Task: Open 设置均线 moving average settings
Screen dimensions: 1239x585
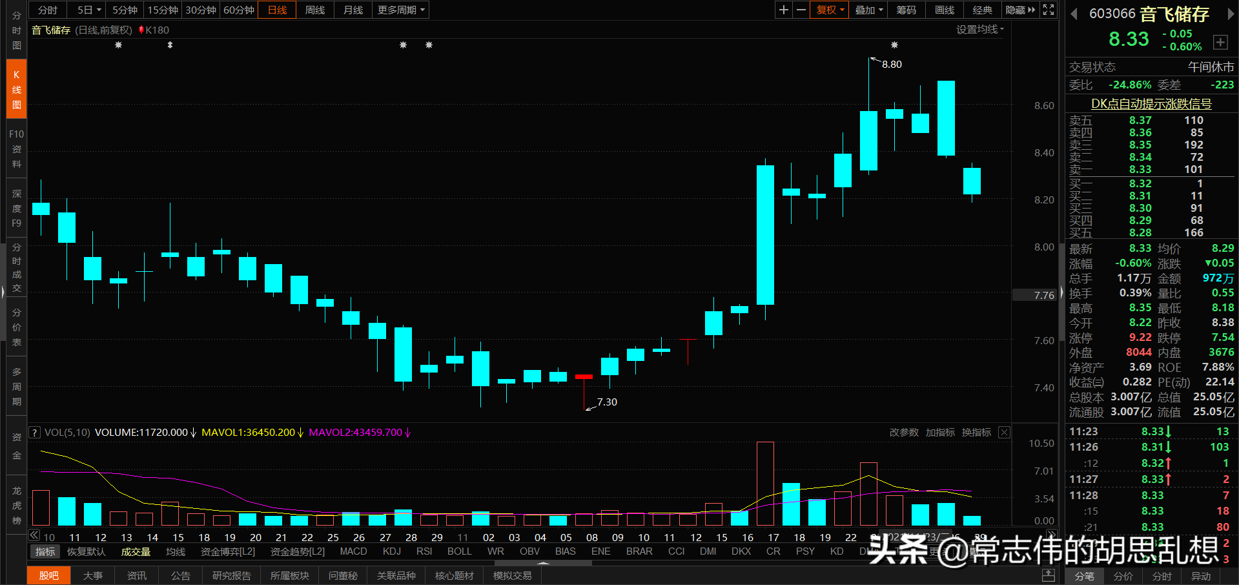Action: point(977,29)
